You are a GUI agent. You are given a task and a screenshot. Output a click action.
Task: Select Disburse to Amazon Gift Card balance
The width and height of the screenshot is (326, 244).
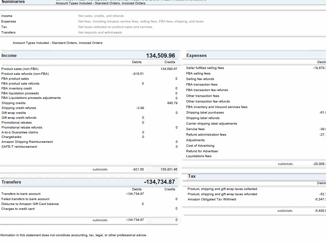point(30,204)
